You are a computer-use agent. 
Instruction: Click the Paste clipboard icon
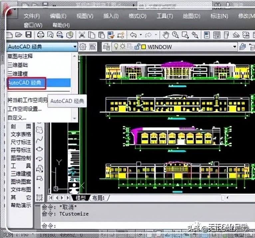pos(101,35)
